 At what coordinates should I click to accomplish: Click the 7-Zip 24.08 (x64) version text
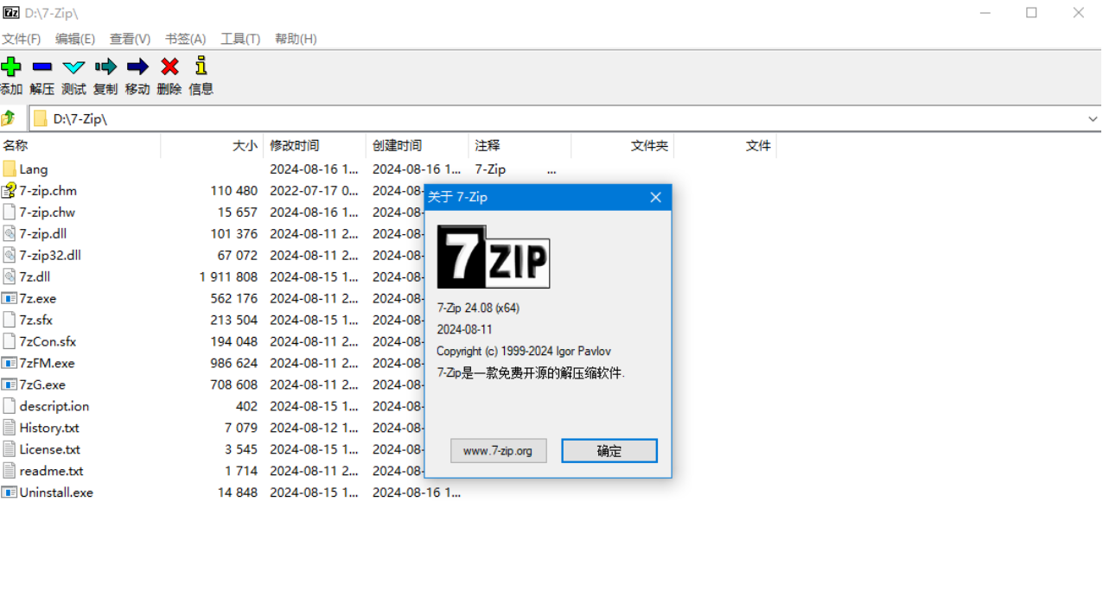click(x=478, y=308)
